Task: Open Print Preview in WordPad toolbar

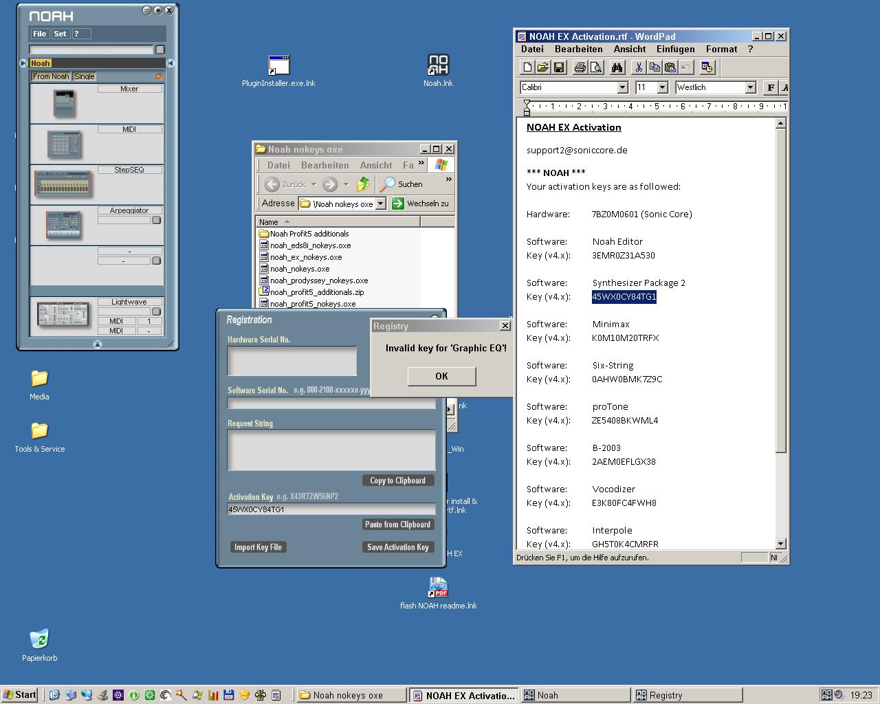Action: tap(596, 67)
